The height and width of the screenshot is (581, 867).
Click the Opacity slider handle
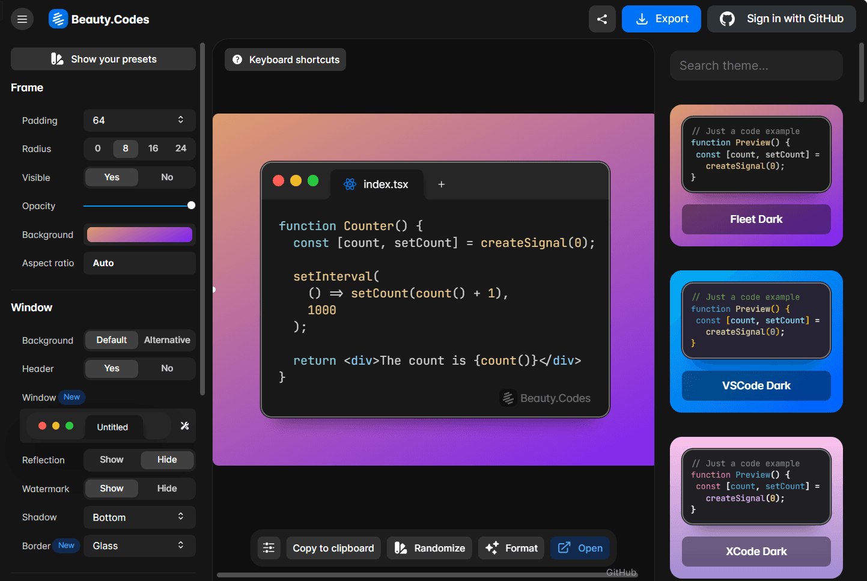click(191, 205)
